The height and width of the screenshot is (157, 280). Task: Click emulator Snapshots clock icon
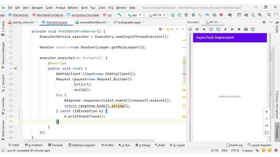(253, 29)
